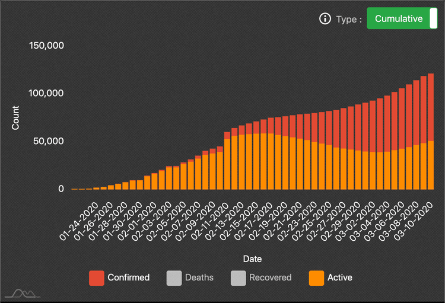
Task: Hide the Confirmed series via its legend label
Action: point(128,278)
